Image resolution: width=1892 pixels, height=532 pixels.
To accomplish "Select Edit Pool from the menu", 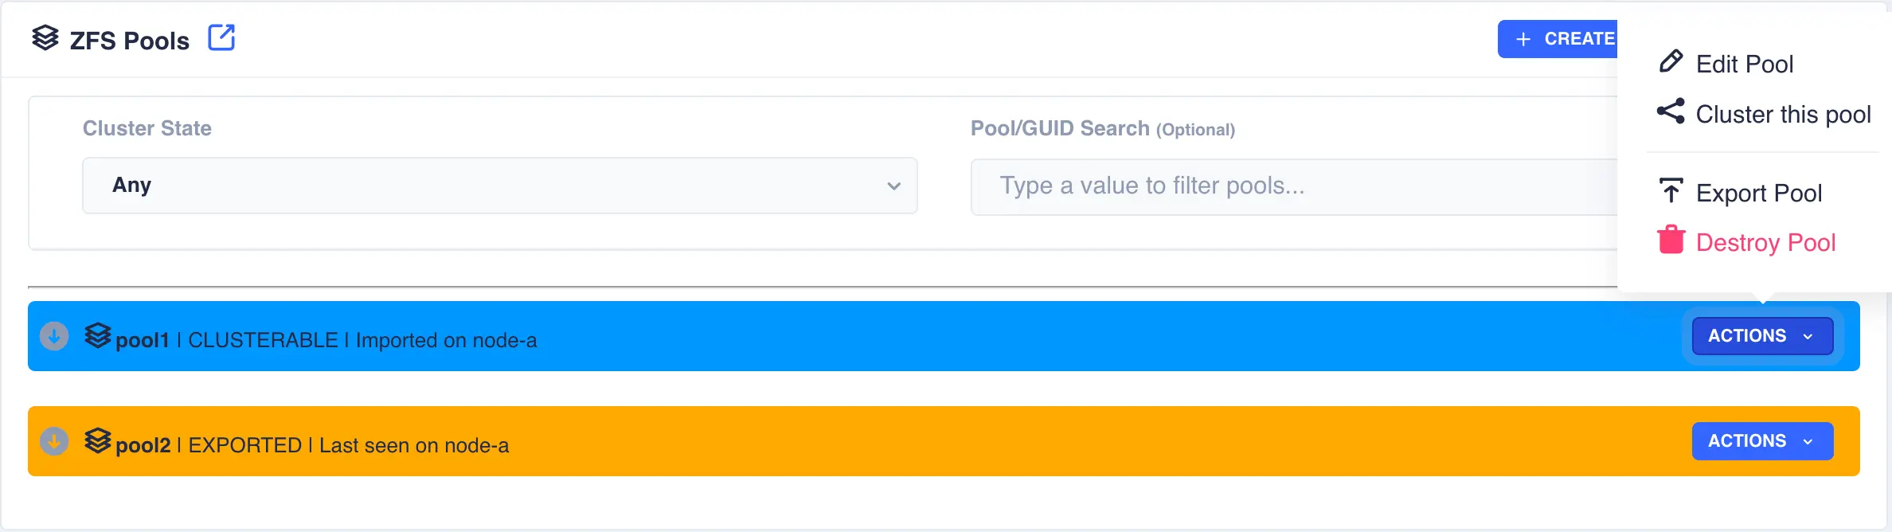I will [x=1744, y=64].
